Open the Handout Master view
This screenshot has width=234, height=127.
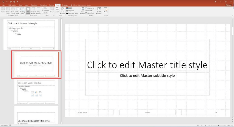(x=33, y=11)
